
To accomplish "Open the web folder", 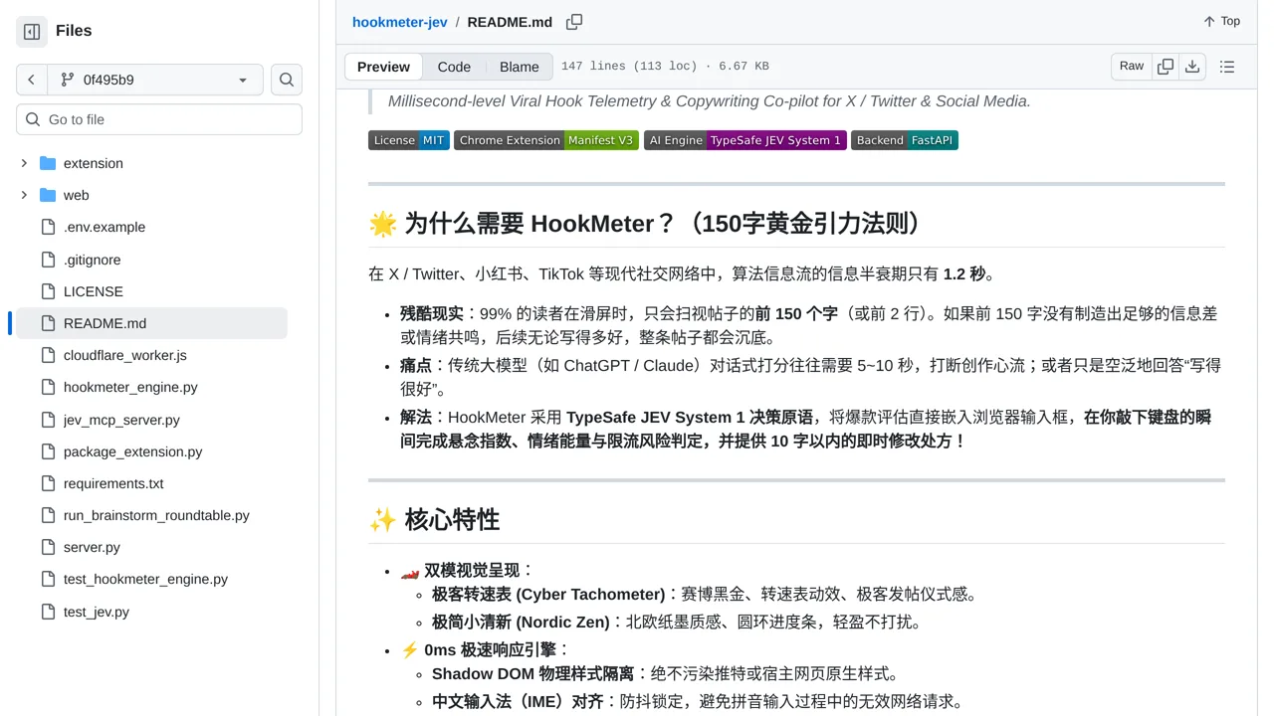I will (77, 195).
